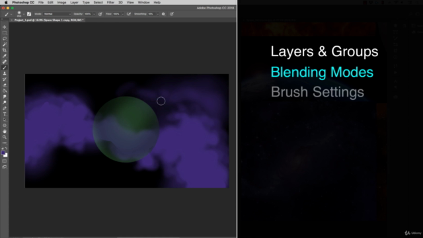Close the Project_1.psd document tab
Screen dimensions: 423x238
coord(12,20)
